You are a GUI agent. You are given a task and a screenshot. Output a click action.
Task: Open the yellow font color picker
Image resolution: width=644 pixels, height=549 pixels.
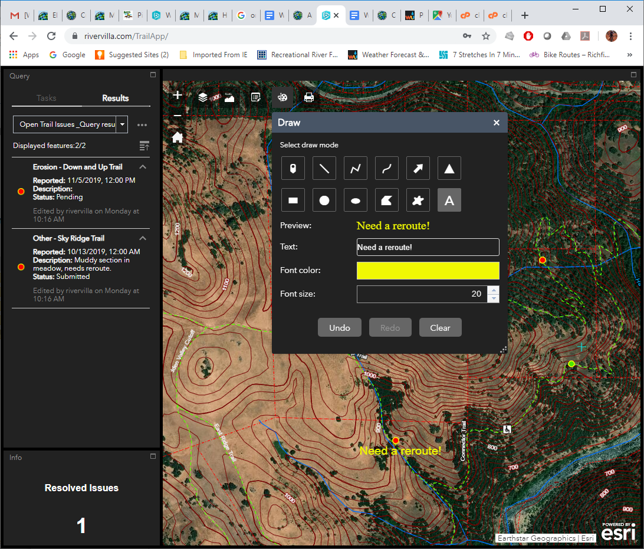point(428,271)
